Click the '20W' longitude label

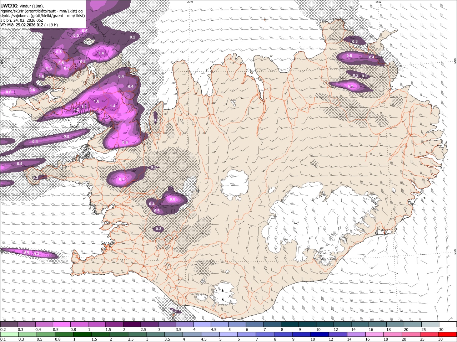coord(190,2)
